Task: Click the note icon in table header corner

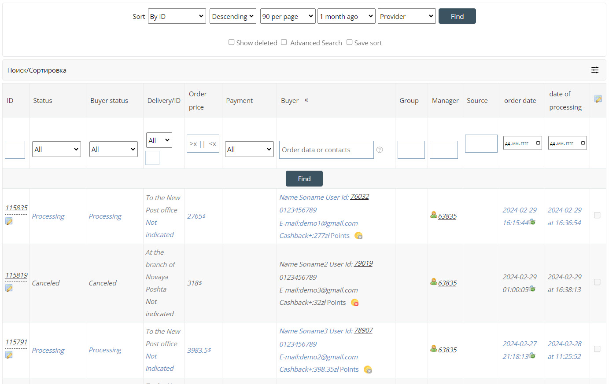Action: point(598,99)
